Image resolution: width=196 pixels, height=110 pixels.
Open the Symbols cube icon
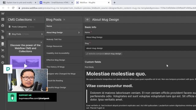[x=3, y=25]
